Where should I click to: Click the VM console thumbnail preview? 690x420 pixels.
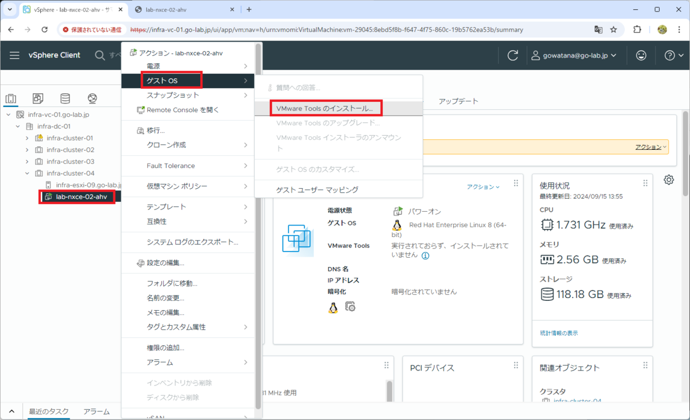(x=298, y=240)
